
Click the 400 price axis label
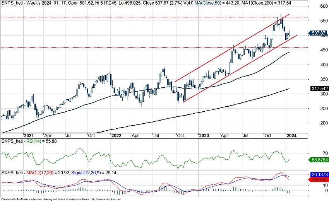(x=324, y=65)
